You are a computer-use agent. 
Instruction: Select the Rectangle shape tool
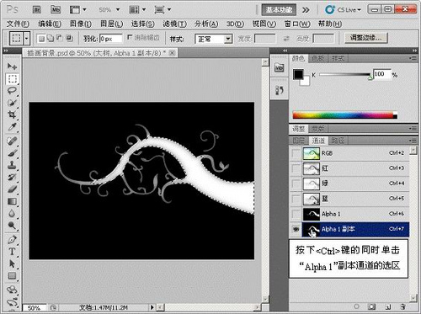click(x=12, y=276)
